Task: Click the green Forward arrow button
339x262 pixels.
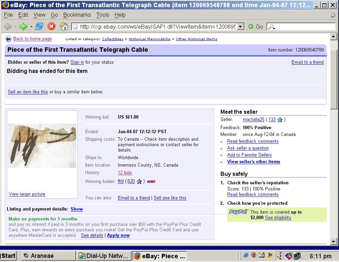Action: click(x=24, y=27)
